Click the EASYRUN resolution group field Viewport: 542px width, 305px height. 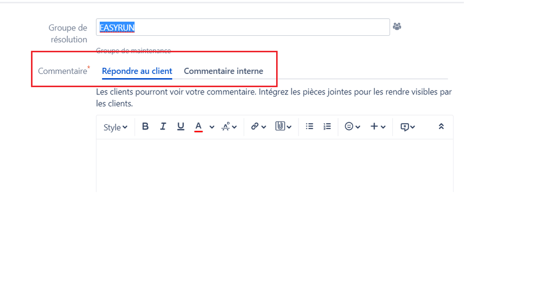click(x=243, y=27)
